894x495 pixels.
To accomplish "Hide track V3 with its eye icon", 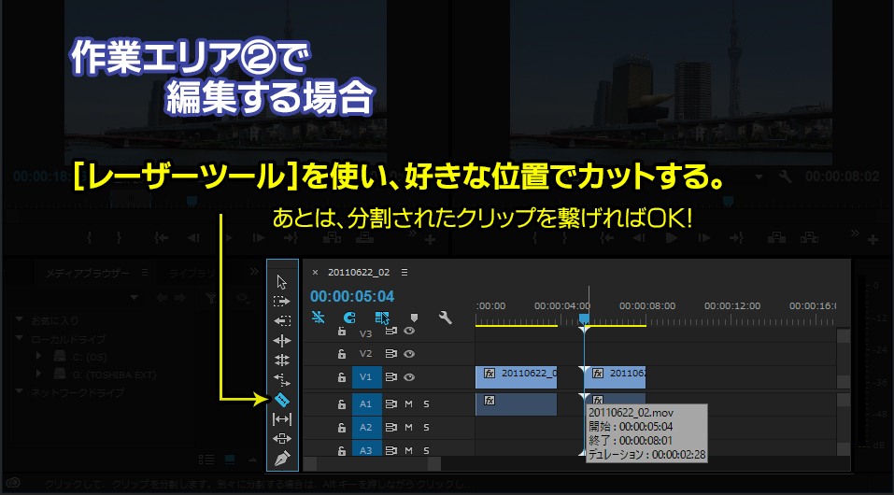I will coord(409,331).
